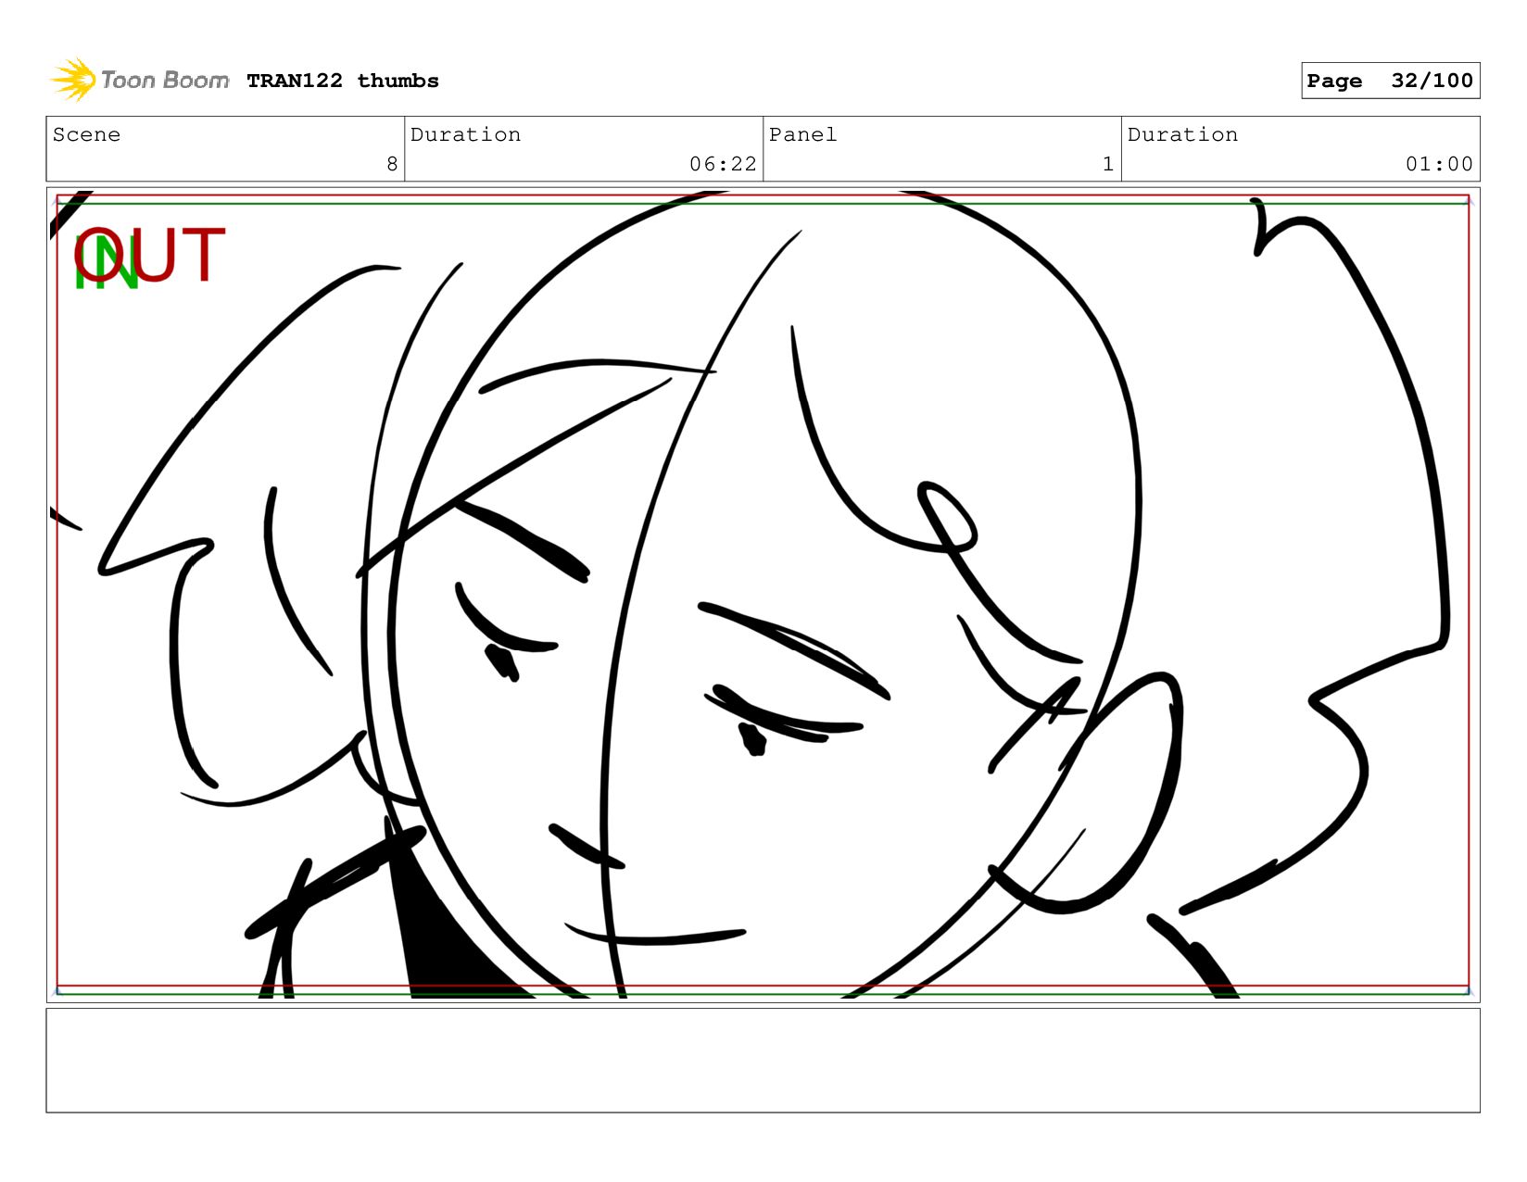
Task: Click the empty notes box below the panel
Action: point(763,1061)
